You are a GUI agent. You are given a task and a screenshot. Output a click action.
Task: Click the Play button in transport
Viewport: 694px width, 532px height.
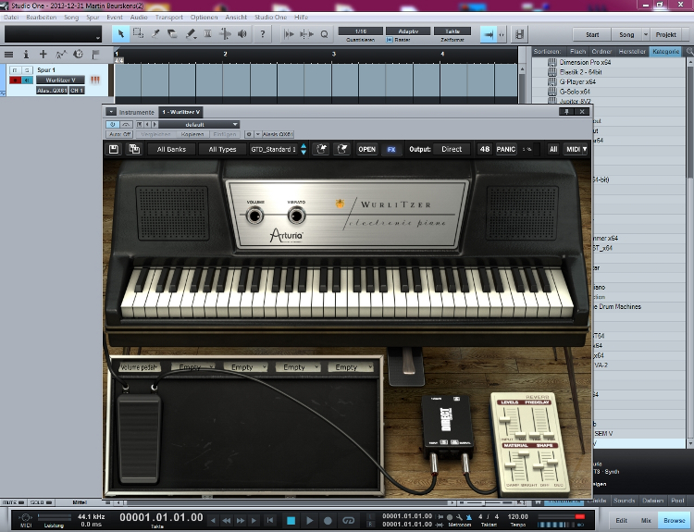309,521
